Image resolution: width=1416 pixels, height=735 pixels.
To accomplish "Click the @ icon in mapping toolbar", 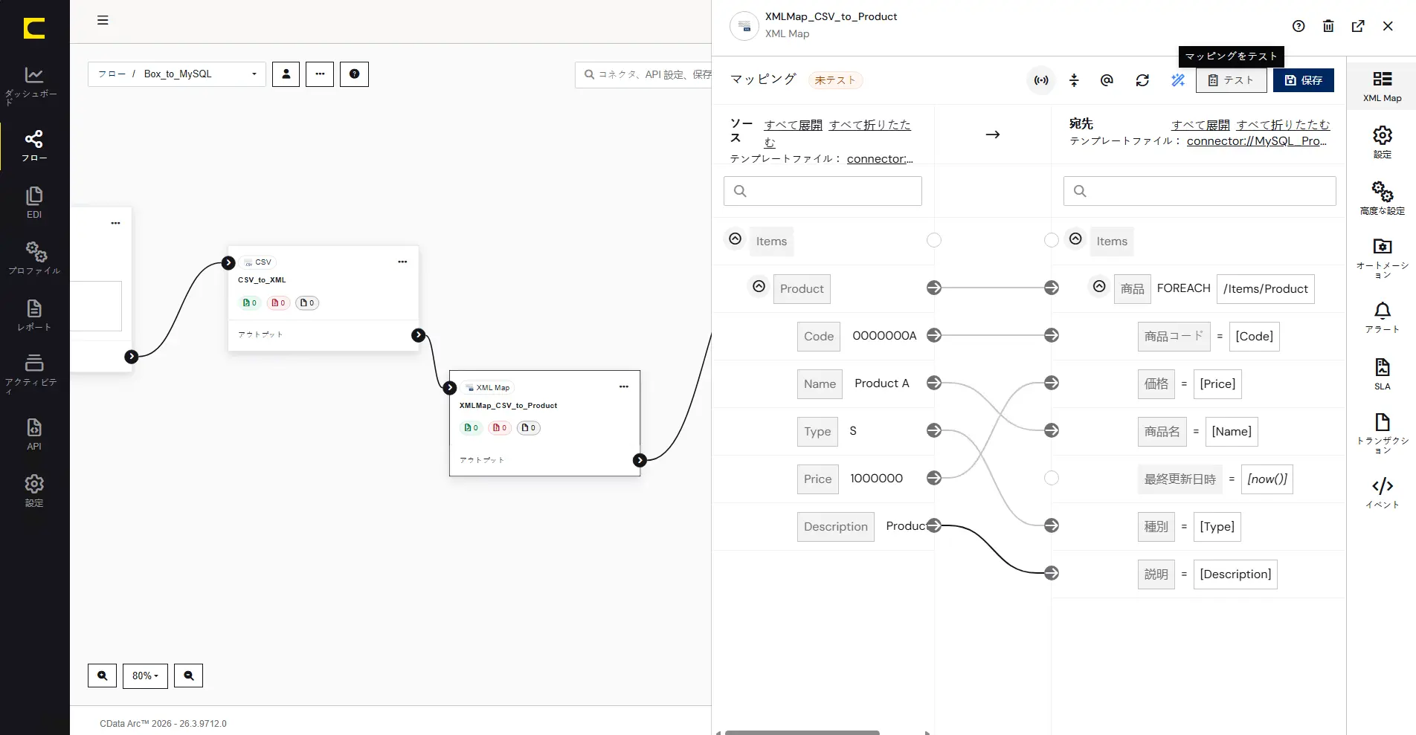I will click(x=1107, y=80).
